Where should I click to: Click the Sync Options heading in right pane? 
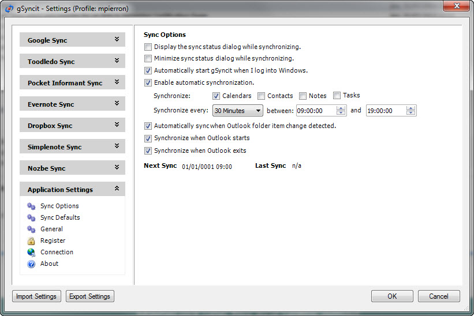pos(165,35)
